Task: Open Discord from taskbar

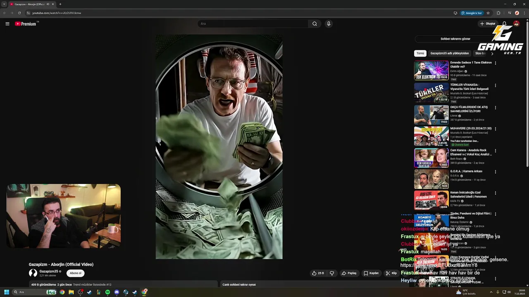Action: pos(117,292)
